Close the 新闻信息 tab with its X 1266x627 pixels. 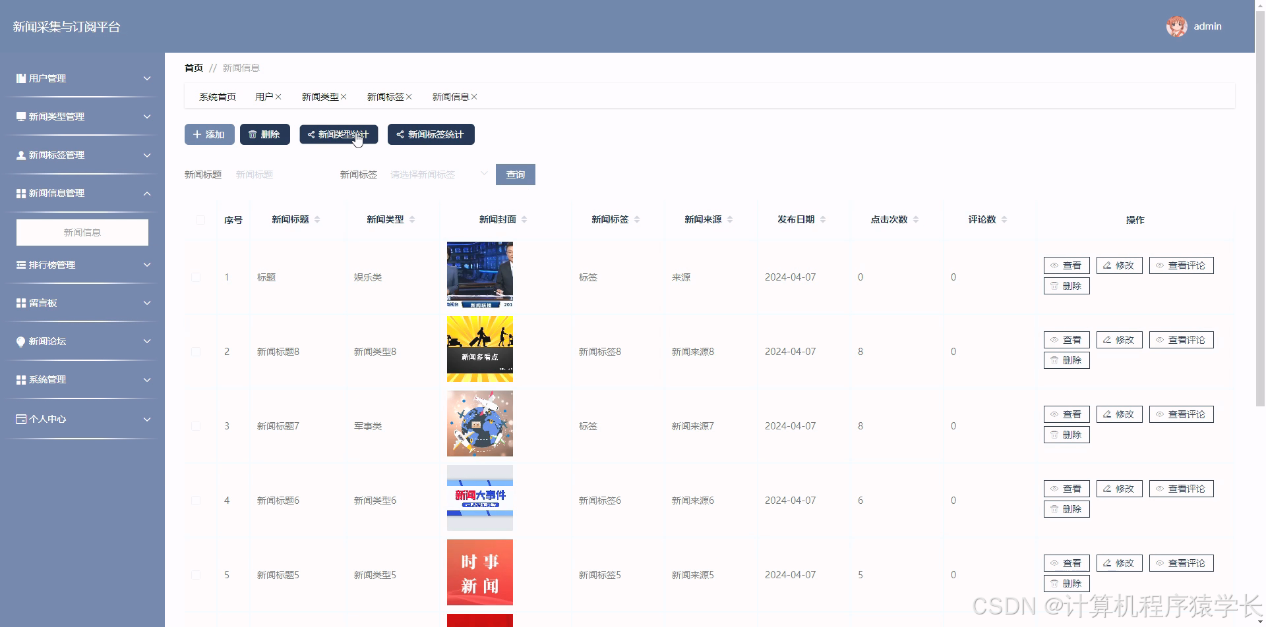(x=474, y=97)
